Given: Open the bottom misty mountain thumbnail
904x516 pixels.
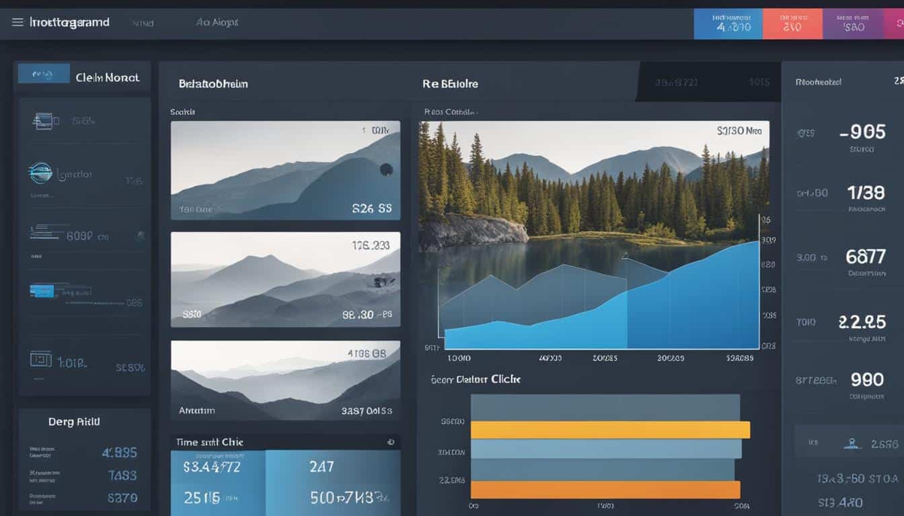Looking at the screenshot, I should (285, 380).
